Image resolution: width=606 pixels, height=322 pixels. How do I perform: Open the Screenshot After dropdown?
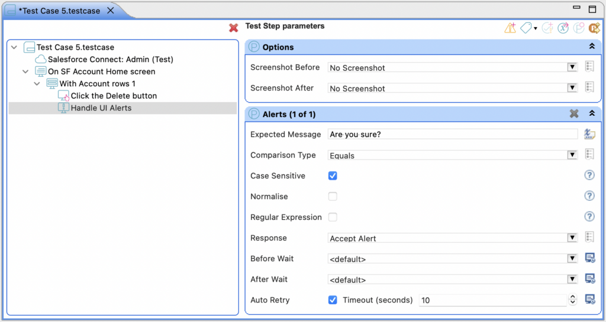pyautogui.click(x=572, y=88)
